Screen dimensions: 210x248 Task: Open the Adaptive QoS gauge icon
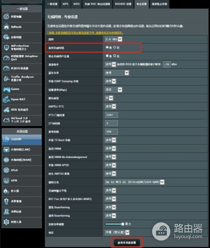pos(6,58)
